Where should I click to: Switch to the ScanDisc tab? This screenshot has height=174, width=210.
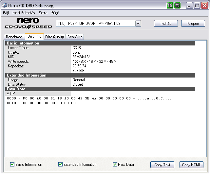[x=75, y=37]
